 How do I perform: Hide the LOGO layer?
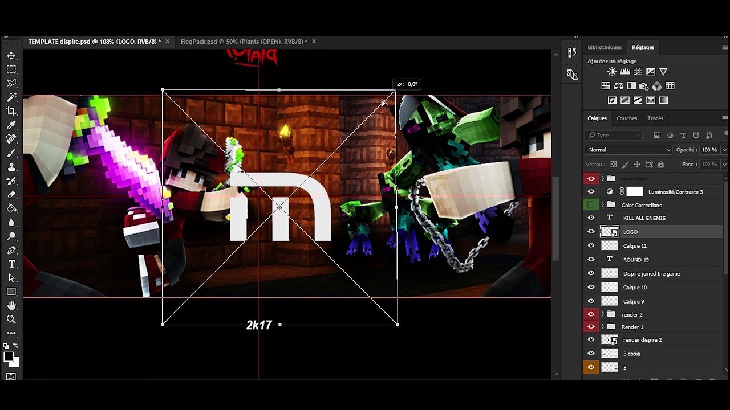[591, 232]
